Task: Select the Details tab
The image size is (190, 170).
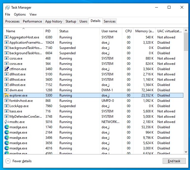Action: pos(95,21)
